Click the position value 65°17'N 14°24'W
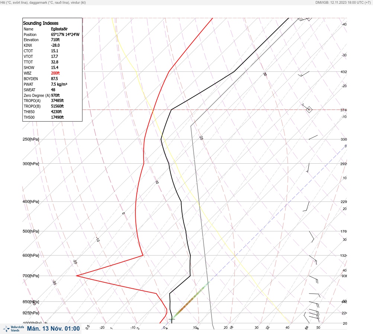 coord(65,35)
